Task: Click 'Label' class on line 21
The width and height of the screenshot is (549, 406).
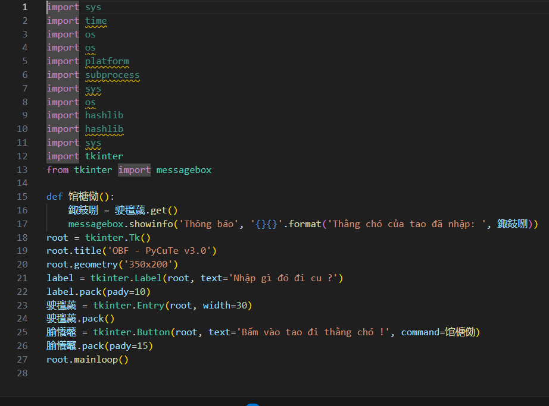Action: [x=148, y=278]
